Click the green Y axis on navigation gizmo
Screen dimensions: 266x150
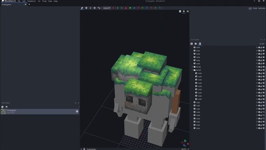pyautogui.click(x=185, y=141)
